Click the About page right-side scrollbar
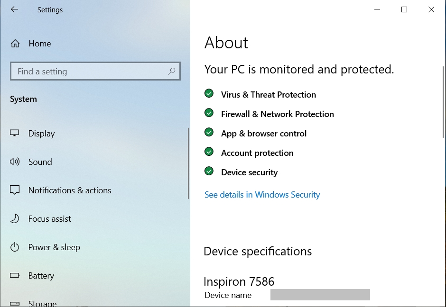 pos(444,102)
